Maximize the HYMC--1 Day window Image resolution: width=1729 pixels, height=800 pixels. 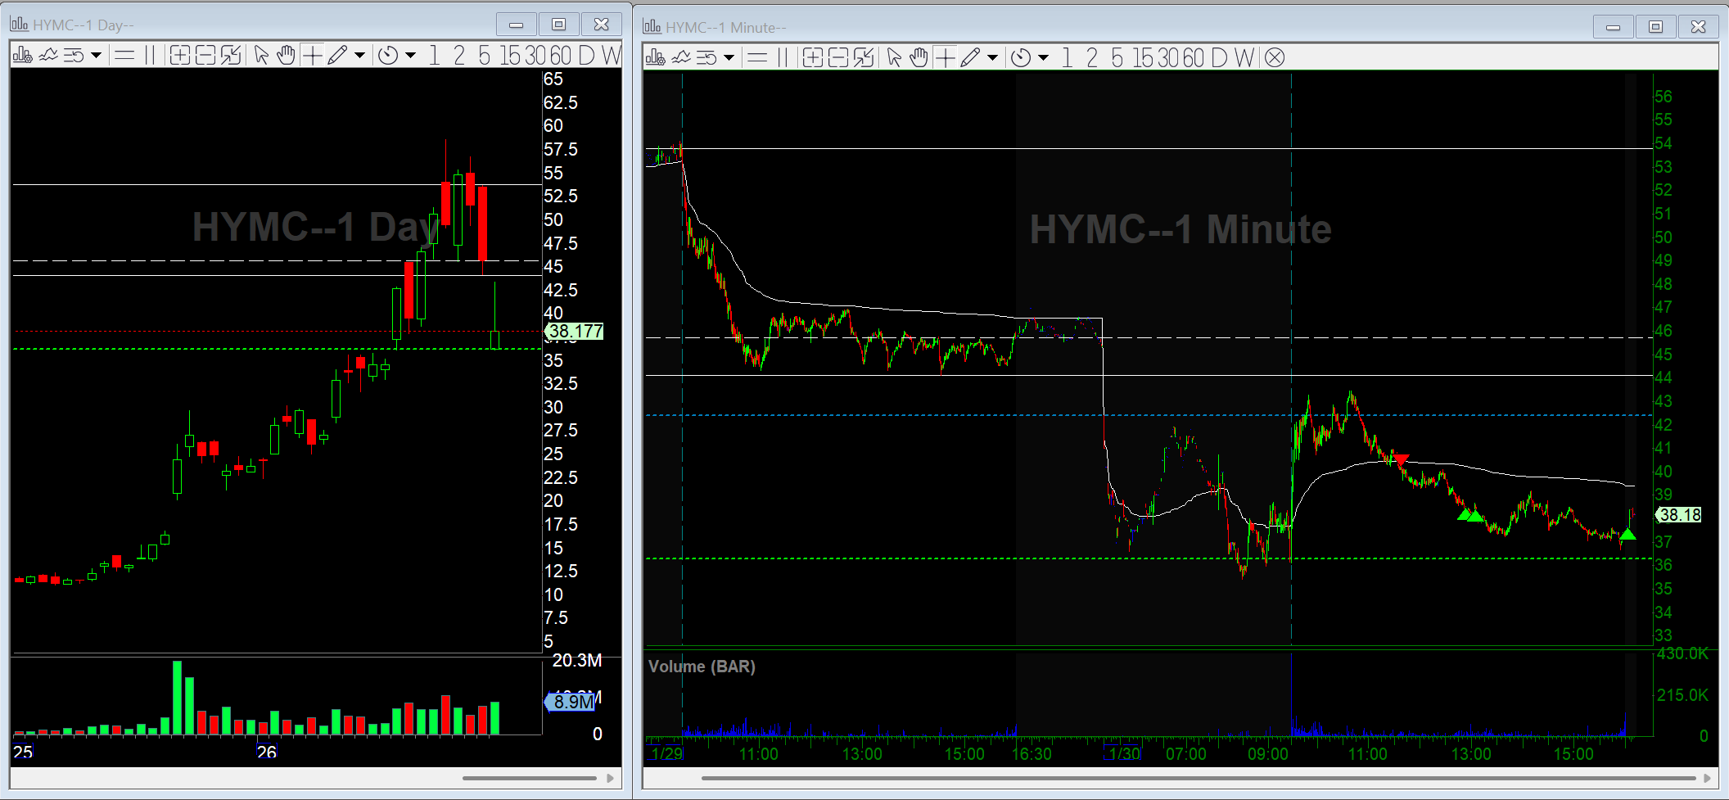pos(558,25)
